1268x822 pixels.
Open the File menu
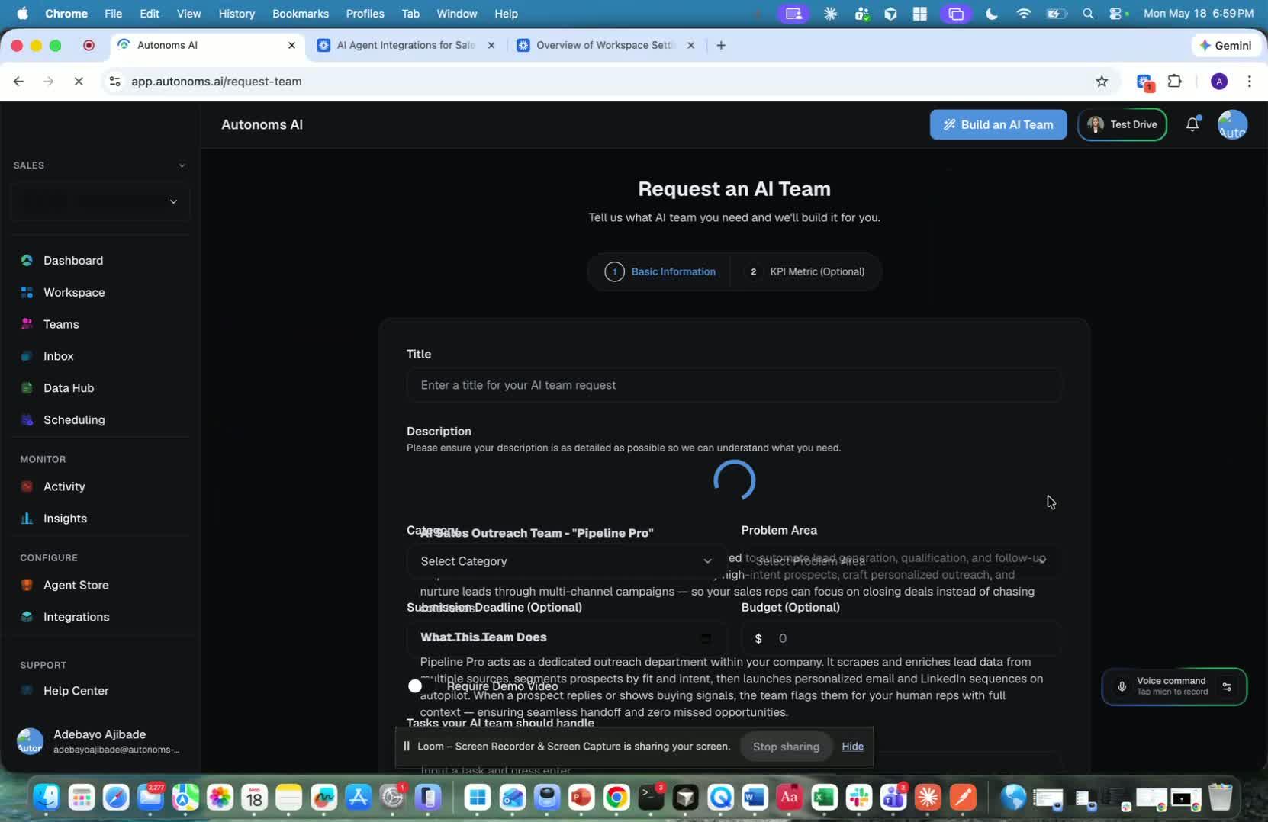coord(113,14)
